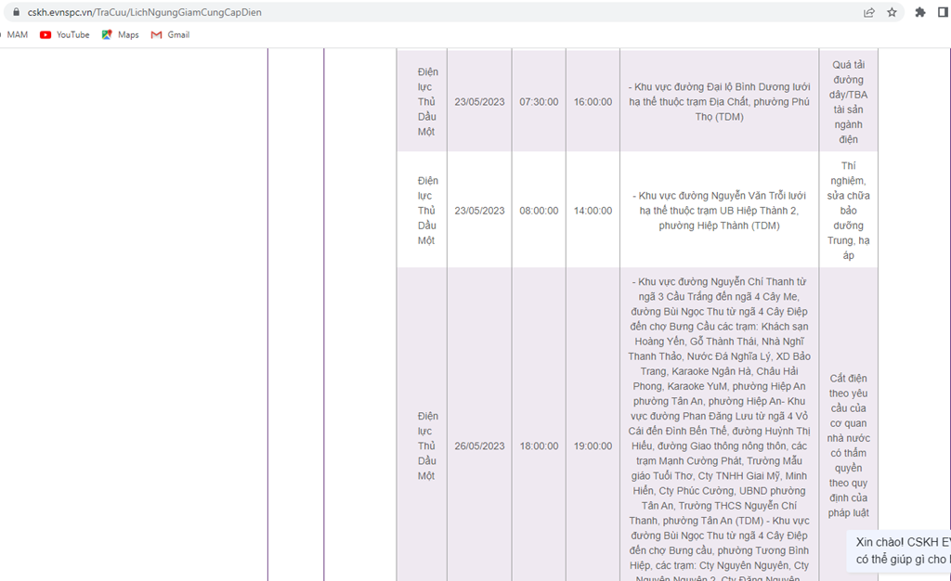Open the YouTube bookmark
Image resolution: width=951 pixels, height=581 pixels.
[x=64, y=34]
